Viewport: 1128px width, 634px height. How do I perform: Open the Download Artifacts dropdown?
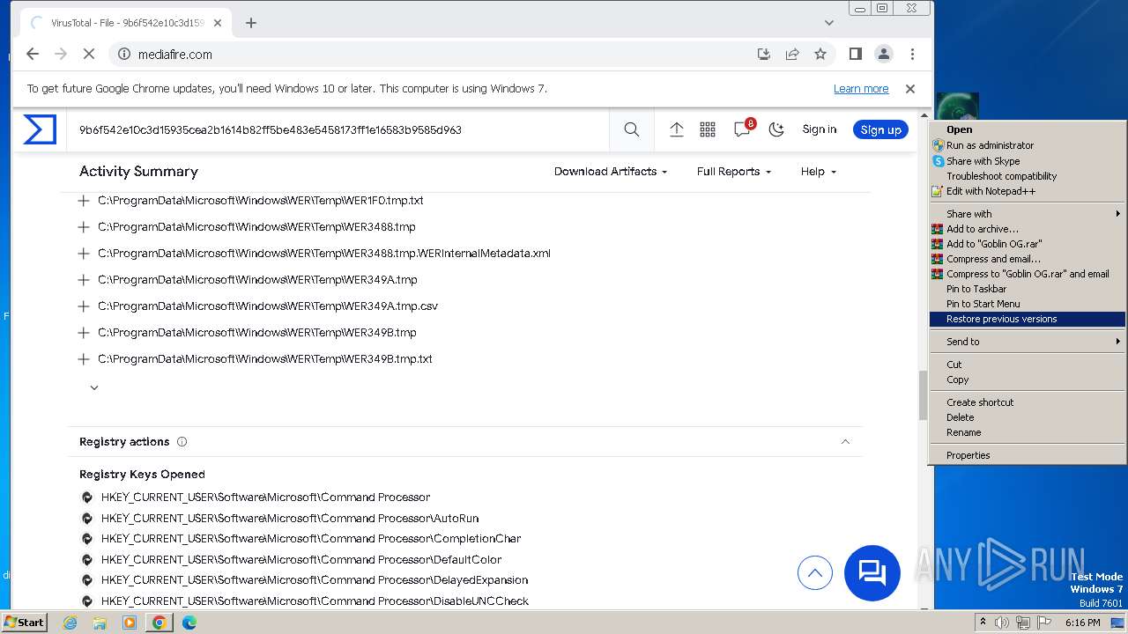(x=611, y=172)
